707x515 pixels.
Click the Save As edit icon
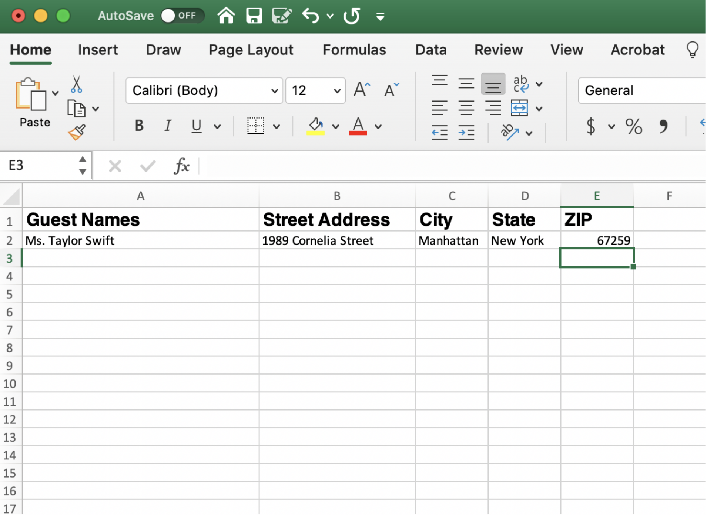(x=282, y=16)
